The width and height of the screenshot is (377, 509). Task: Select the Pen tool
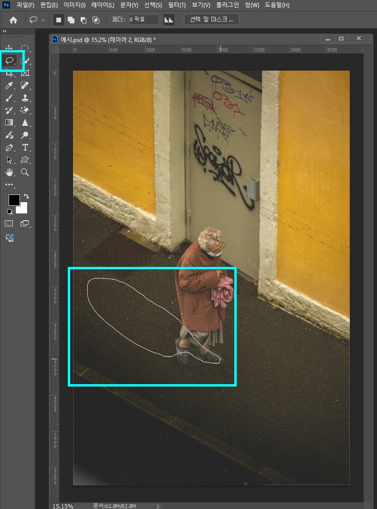click(10, 147)
